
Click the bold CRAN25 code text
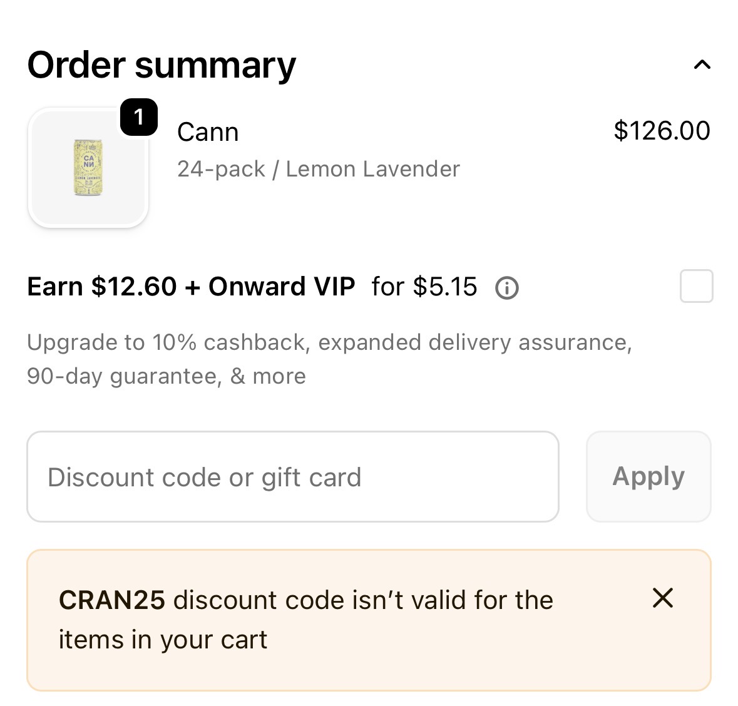tap(111, 600)
